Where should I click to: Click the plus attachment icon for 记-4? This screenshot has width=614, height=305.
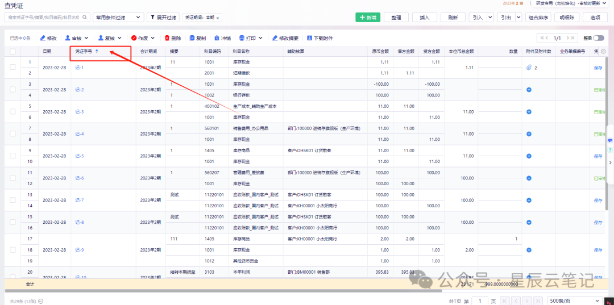coord(529,133)
